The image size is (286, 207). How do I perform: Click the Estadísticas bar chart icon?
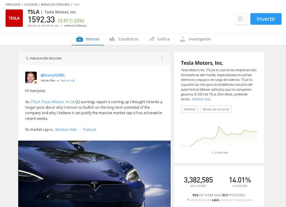tap(112, 39)
